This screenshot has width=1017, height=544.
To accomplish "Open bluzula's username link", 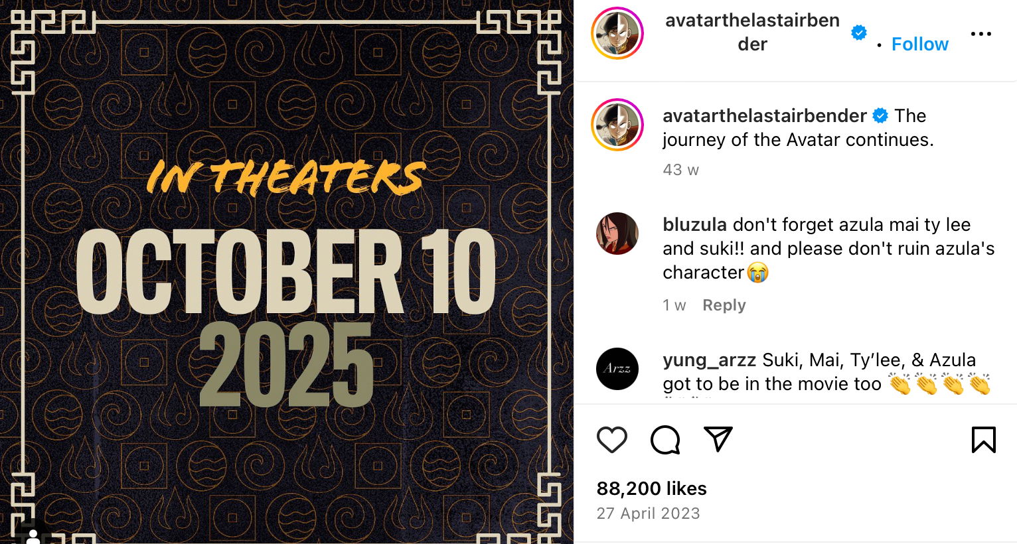I will 694,225.
